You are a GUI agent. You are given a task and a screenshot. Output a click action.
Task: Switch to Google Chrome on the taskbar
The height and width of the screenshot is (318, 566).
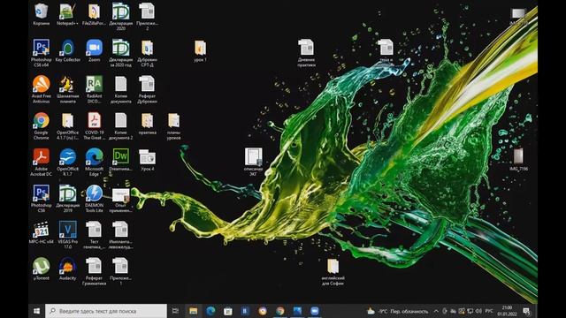pyautogui.click(x=280, y=311)
